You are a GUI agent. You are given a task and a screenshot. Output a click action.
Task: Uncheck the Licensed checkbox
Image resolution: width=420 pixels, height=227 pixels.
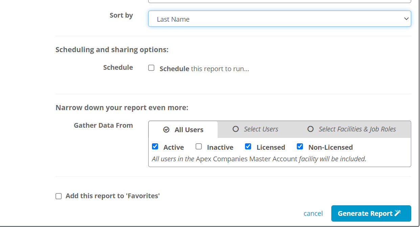pyautogui.click(x=248, y=146)
